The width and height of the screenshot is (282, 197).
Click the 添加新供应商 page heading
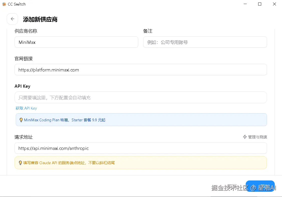[x=40, y=20]
